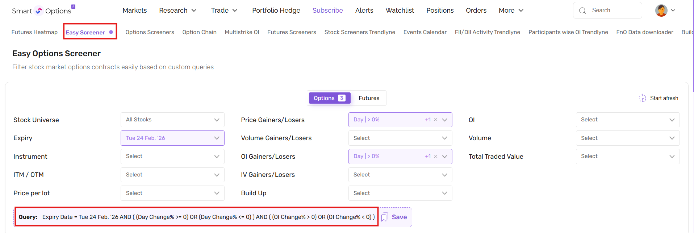Open the Stock Universe dropdown
The width and height of the screenshot is (694, 233).
point(172,120)
